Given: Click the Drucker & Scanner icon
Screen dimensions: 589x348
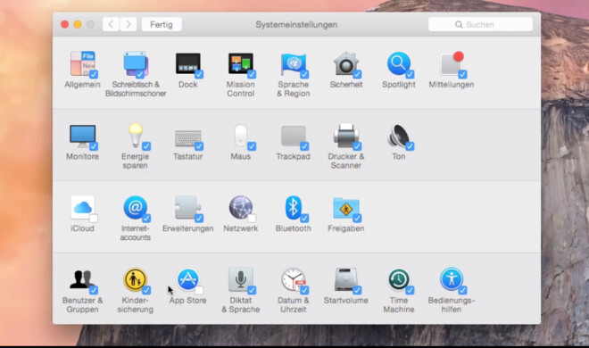Looking at the screenshot, I should coord(346,136).
